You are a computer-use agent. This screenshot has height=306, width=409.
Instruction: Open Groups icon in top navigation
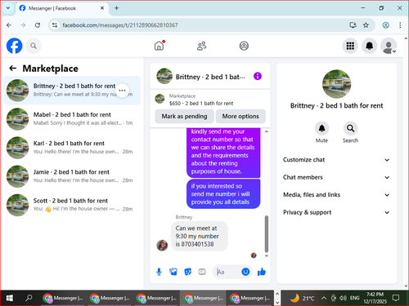click(x=244, y=46)
